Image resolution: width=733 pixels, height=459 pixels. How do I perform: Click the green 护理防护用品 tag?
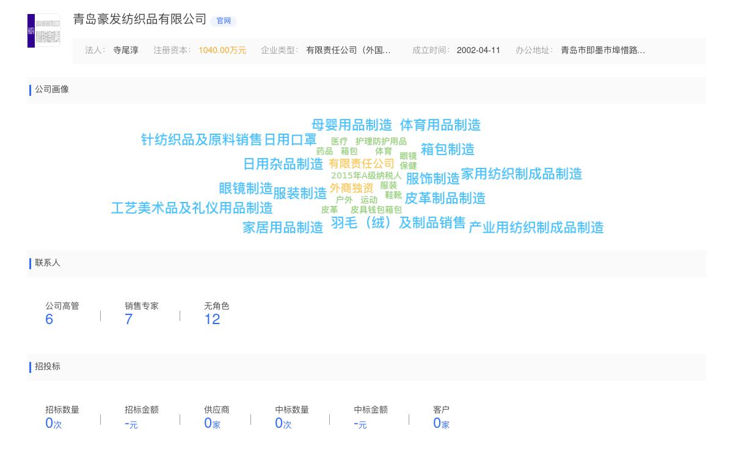pos(381,142)
